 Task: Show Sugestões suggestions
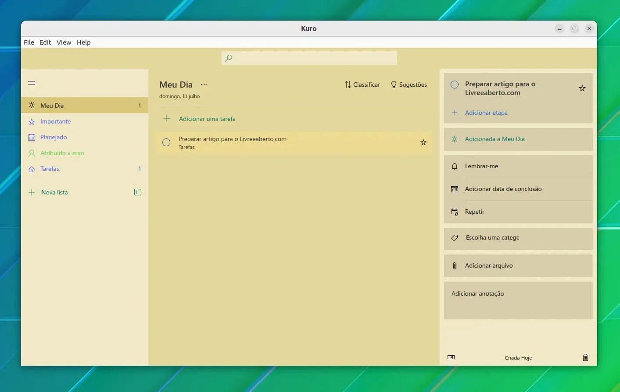[x=409, y=85]
